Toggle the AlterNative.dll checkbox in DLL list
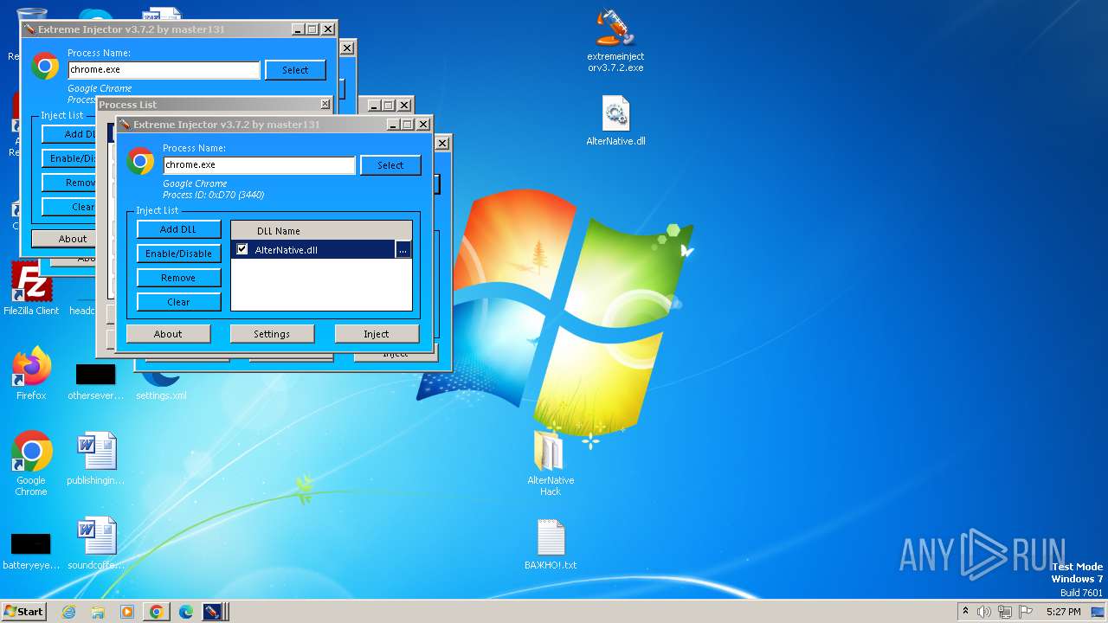Screen dimensions: 1108x623 (x=242, y=249)
